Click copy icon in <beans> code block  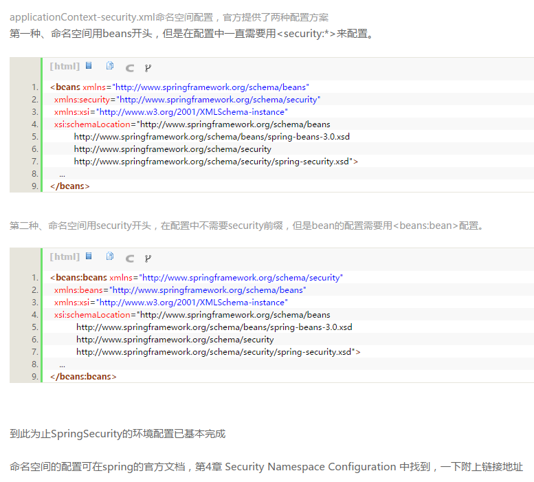coord(110,65)
